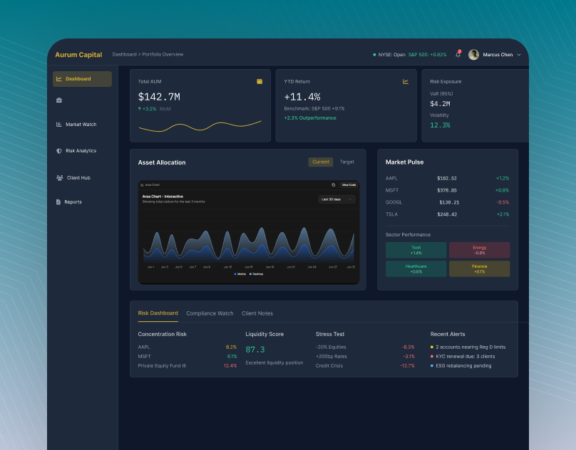Click the copy icon in the Area Chart header
The height and width of the screenshot is (450, 576).
pos(333,185)
